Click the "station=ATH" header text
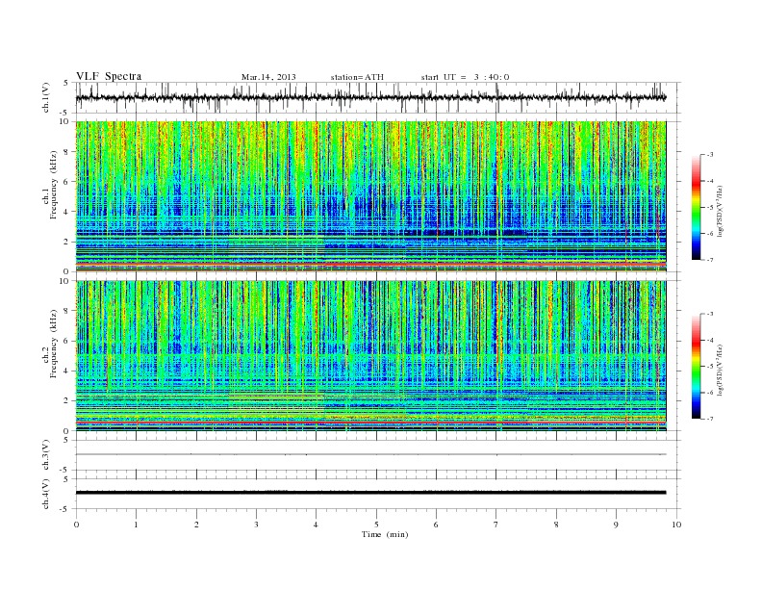The width and height of the screenshot is (762, 589). tap(357, 77)
